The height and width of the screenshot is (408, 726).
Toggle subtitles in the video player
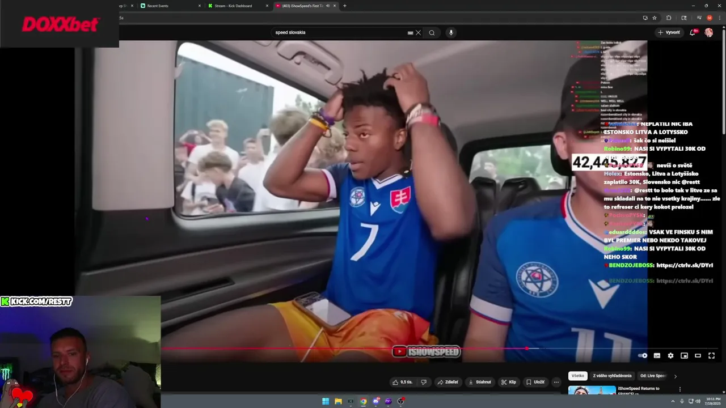pyautogui.click(x=657, y=355)
